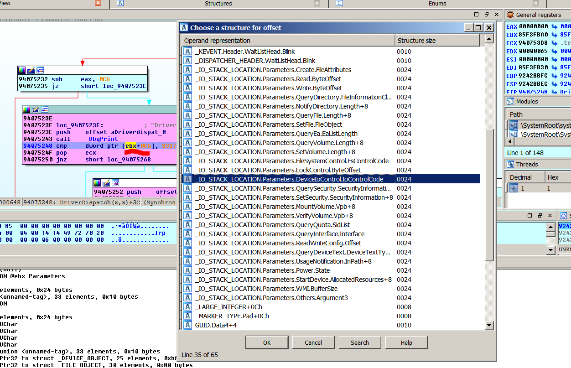Viewport: 571px width, 368px height.
Task: Click the bug icon beside General registers
Action: coord(510,15)
